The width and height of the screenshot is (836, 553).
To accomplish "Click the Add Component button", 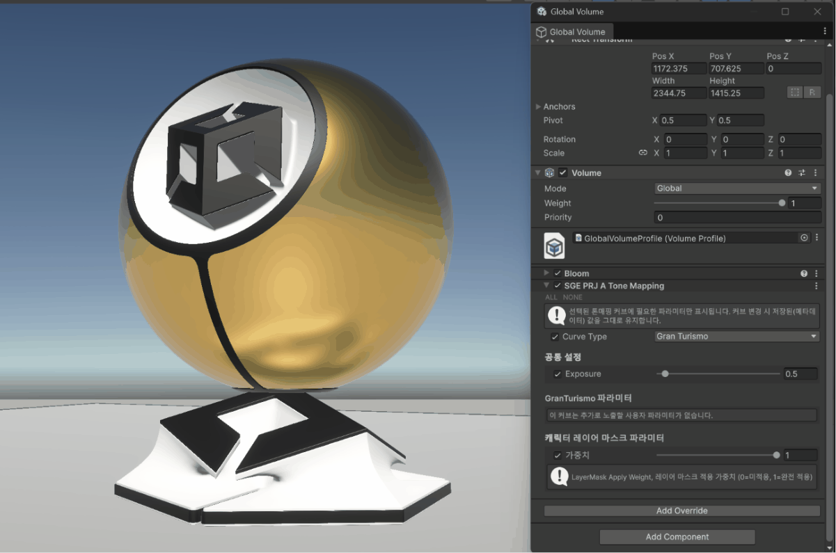I will click(x=677, y=537).
